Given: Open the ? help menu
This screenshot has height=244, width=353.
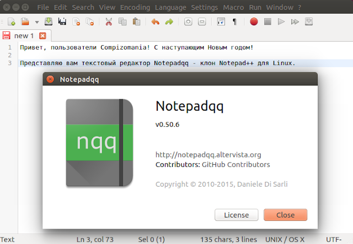Looking at the screenshot, I should (x=299, y=7).
